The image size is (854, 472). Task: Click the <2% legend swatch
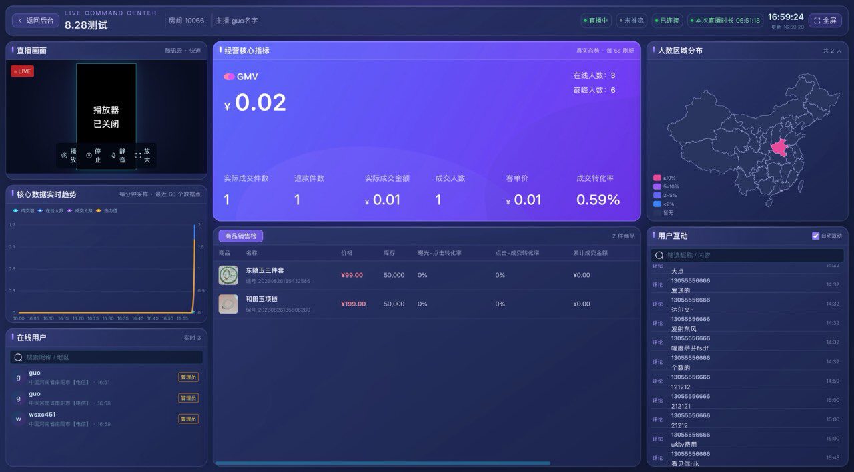(x=657, y=204)
